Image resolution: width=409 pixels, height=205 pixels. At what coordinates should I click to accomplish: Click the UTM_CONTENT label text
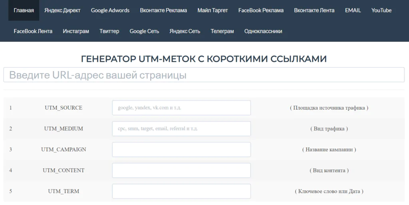[64, 170]
